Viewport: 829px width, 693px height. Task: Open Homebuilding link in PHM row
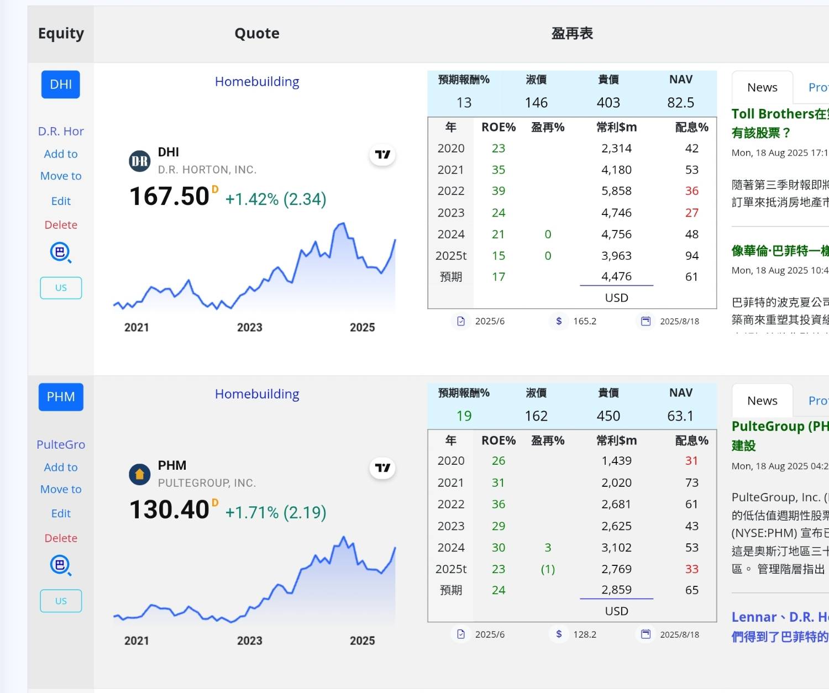[257, 395]
